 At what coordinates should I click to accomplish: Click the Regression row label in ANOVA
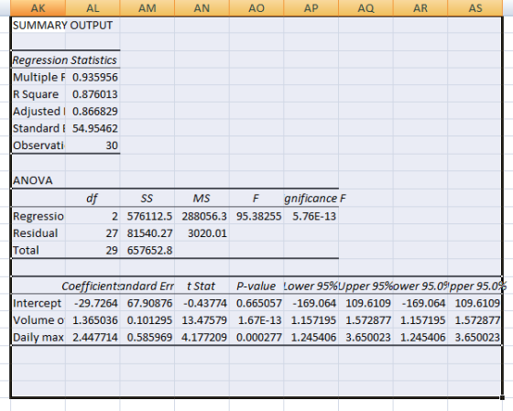[x=38, y=216]
